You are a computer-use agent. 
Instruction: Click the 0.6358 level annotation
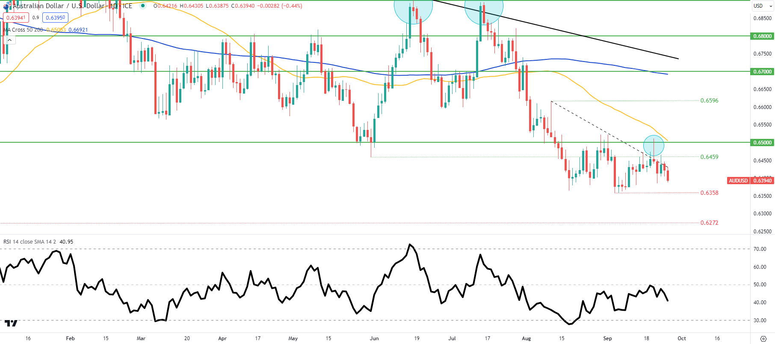point(710,193)
